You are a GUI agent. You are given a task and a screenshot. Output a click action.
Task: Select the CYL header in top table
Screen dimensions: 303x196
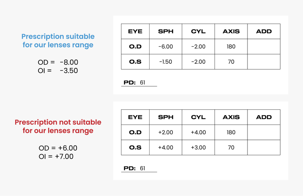coord(198,31)
